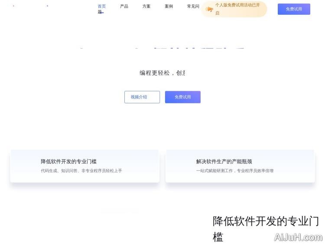Click the megaphone announcement icon
The width and height of the screenshot is (325, 244).
[209, 9]
